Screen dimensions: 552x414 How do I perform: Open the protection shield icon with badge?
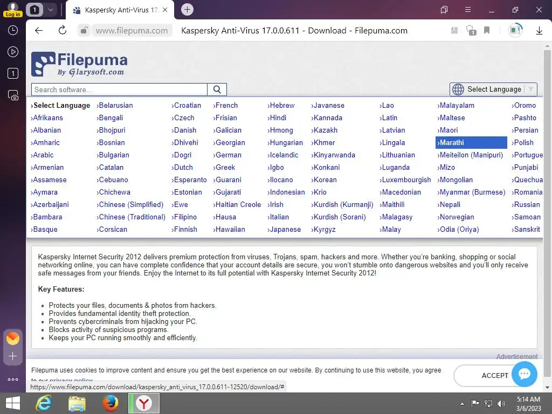tap(471, 30)
